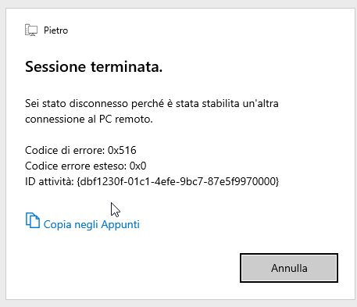The width and height of the screenshot is (357, 307).
Task: Select the 0x516 error code value
Action: 122,150
